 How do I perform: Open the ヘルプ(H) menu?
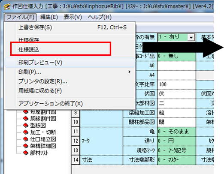(x=100, y=17)
